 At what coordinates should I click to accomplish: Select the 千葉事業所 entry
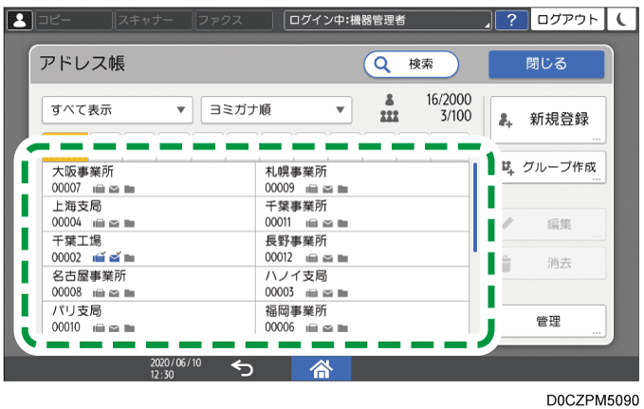pyautogui.click(x=362, y=214)
